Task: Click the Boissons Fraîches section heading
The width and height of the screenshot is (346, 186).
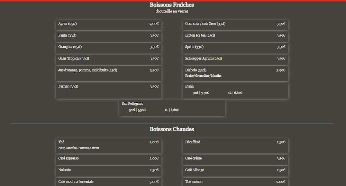Action: tap(172, 5)
